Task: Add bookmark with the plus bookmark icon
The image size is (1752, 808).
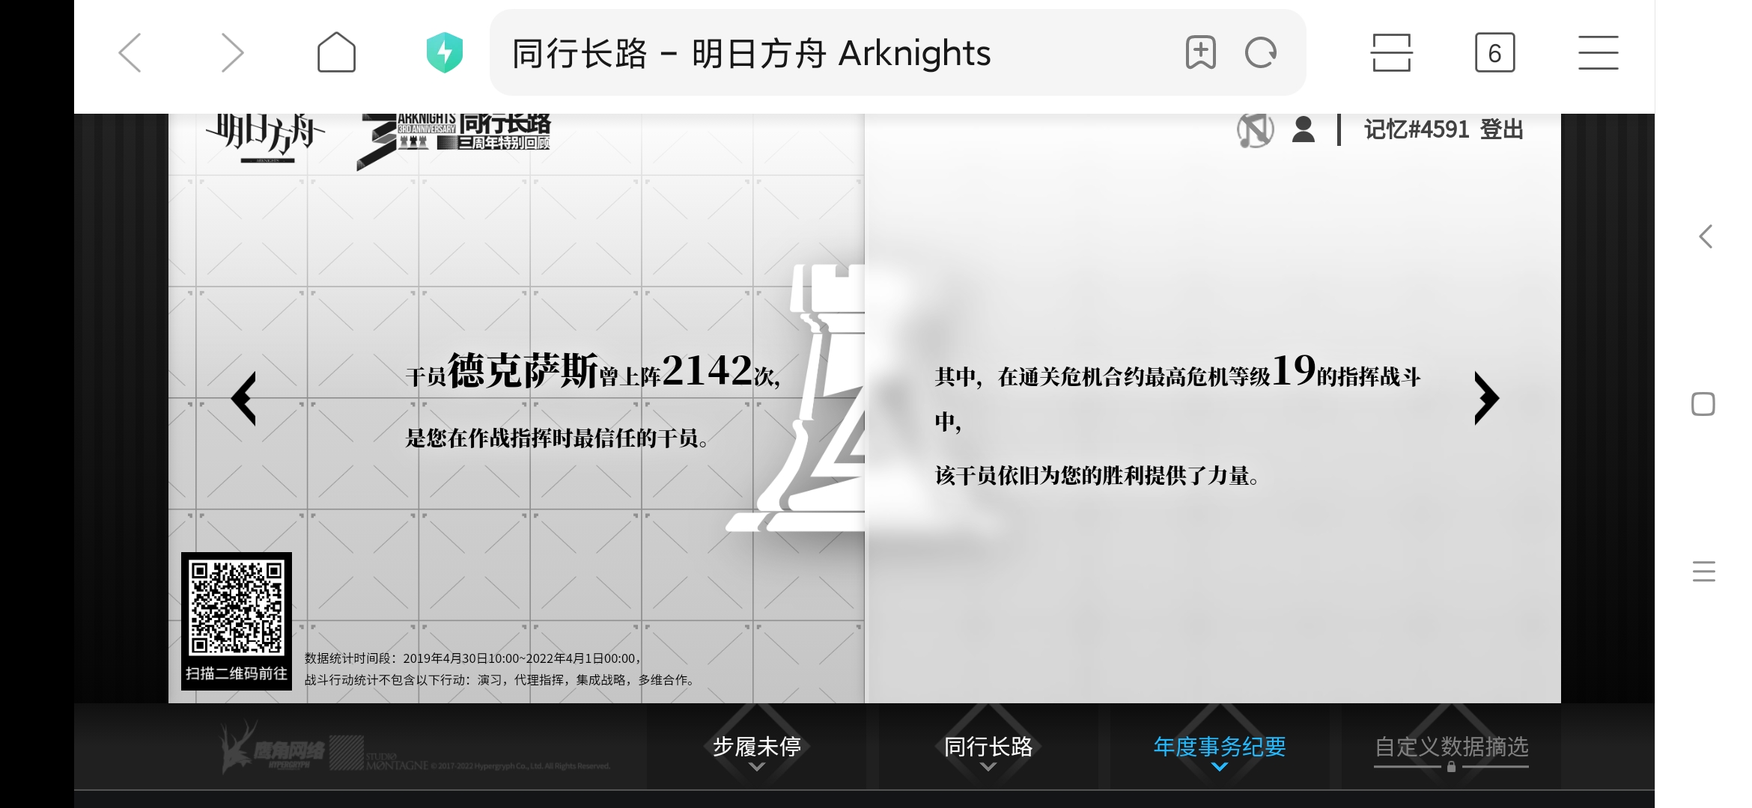Action: pyautogui.click(x=1201, y=52)
